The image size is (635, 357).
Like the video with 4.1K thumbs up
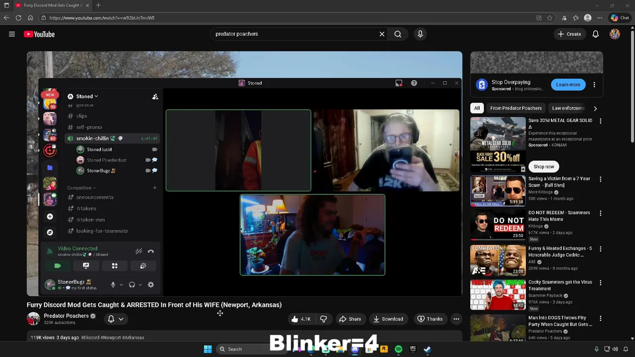tap(301, 319)
